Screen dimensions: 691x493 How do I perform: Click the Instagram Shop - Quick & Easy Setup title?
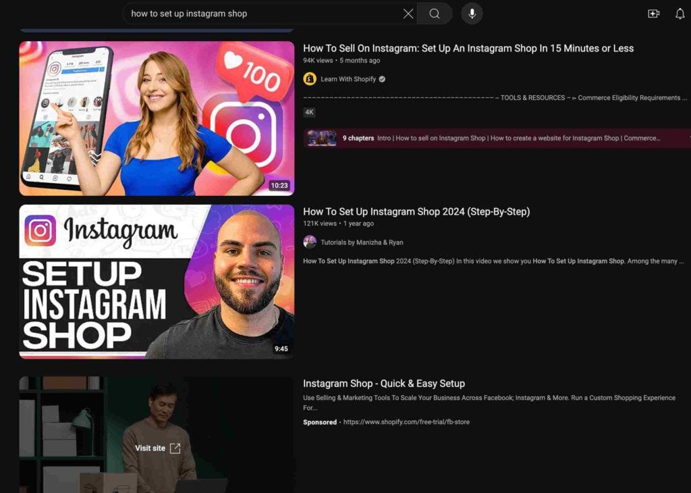[x=384, y=383]
